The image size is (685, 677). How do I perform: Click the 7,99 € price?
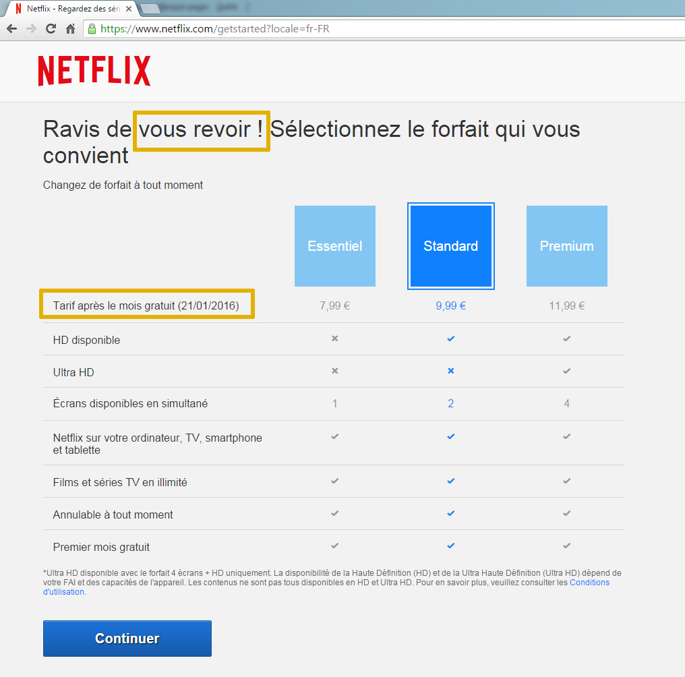pos(334,305)
